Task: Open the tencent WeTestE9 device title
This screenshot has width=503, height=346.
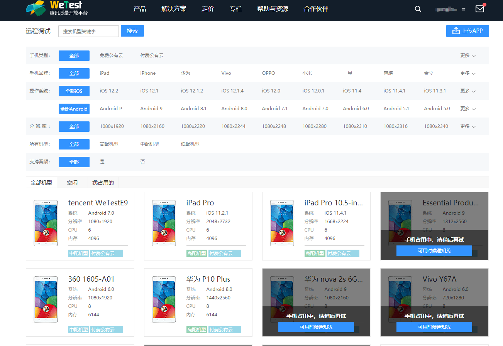Action: click(98, 203)
